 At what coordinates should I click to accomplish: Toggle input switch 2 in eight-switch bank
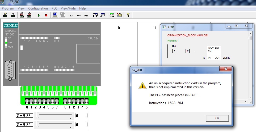(35, 101)
